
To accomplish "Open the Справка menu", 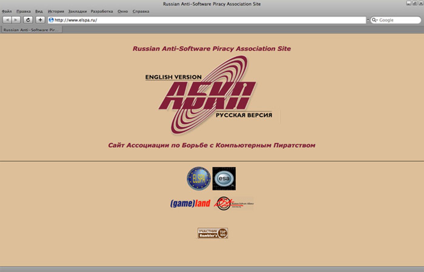I will pos(141,11).
